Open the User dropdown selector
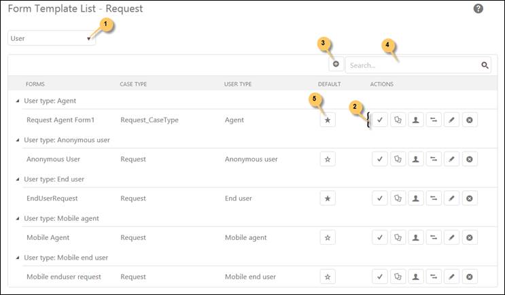 [x=52, y=39]
